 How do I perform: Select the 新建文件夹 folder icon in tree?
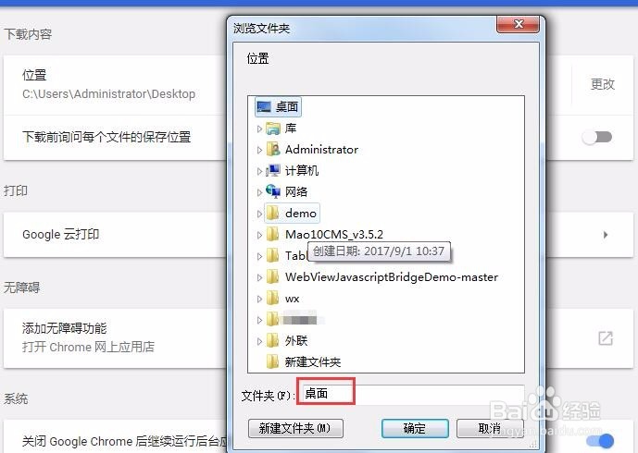(273, 361)
